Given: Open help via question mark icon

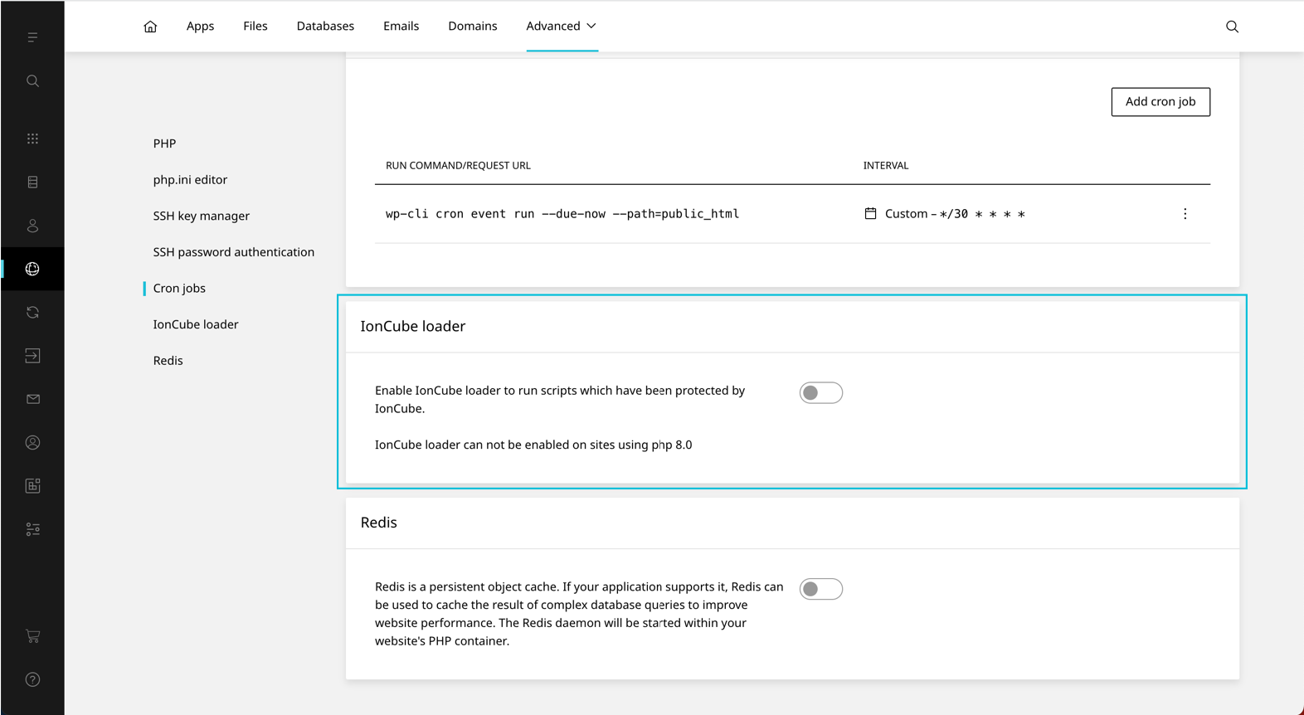Looking at the screenshot, I should pyautogui.click(x=32, y=679).
